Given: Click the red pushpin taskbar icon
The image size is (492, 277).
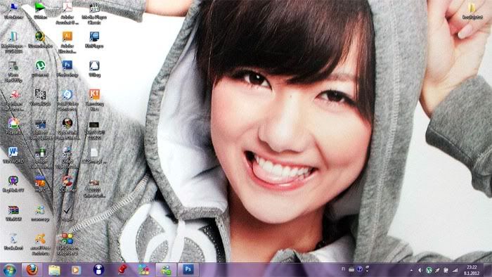Looking at the screenshot, I should point(122,270).
